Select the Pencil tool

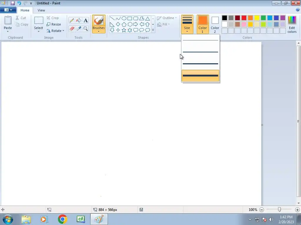pyautogui.click(x=72, y=20)
